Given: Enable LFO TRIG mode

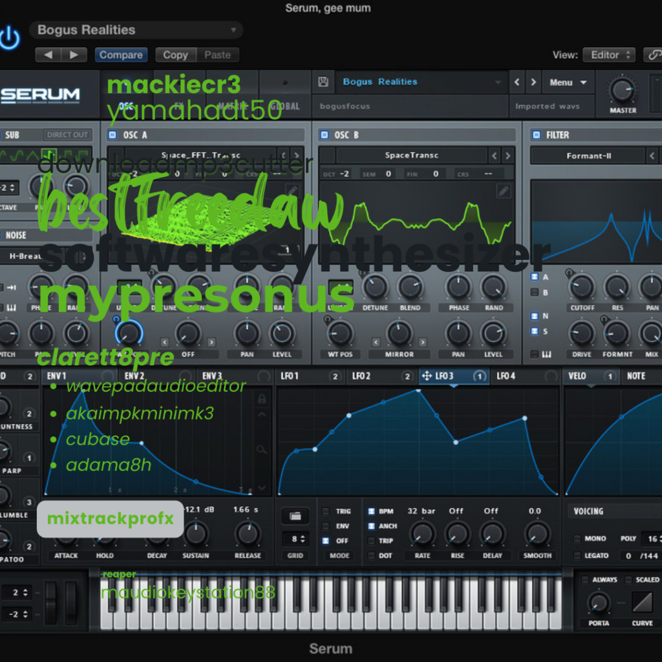Looking at the screenshot, I should 326,511.
